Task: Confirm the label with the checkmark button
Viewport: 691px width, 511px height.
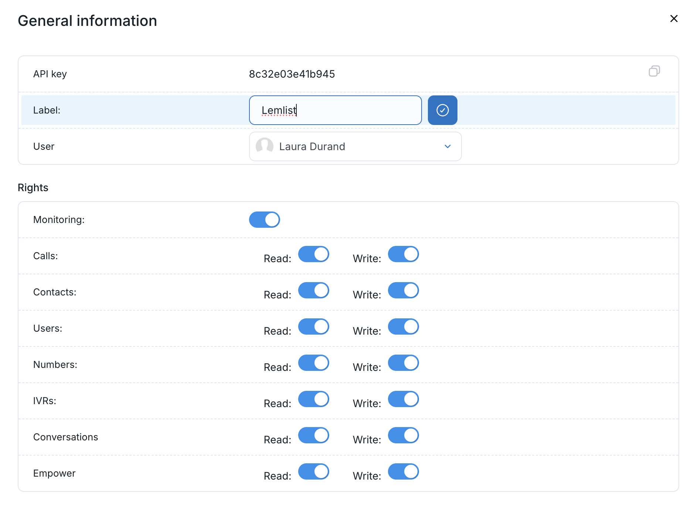Action: 442,110
